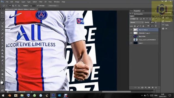This screenshot has width=174, height=98.
Task: Select the Type tool
Action: coord(2,64)
